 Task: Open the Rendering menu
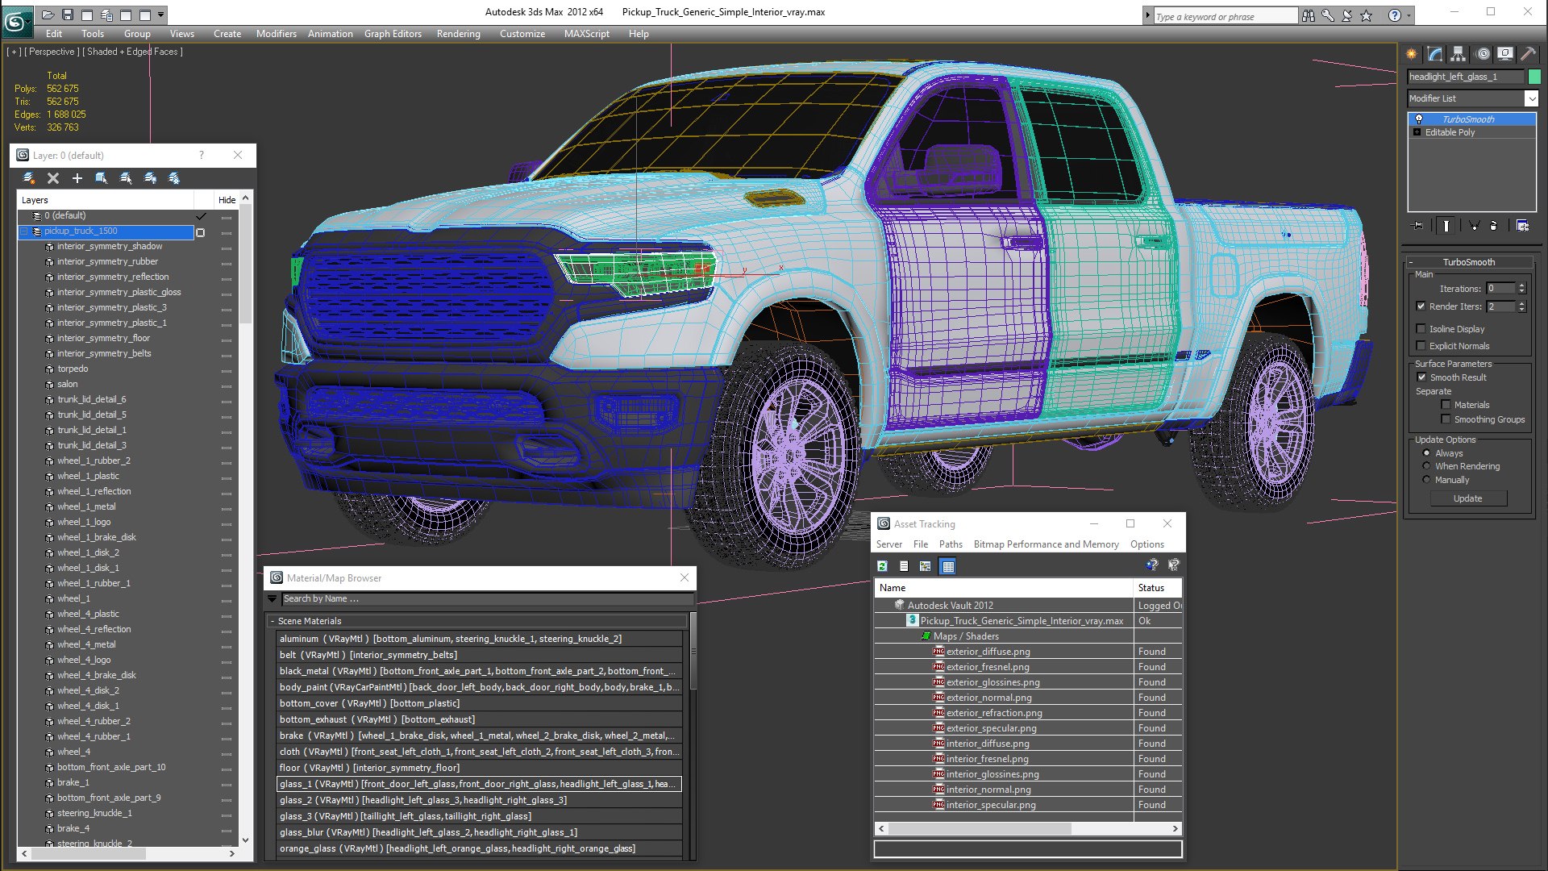pos(458,34)
